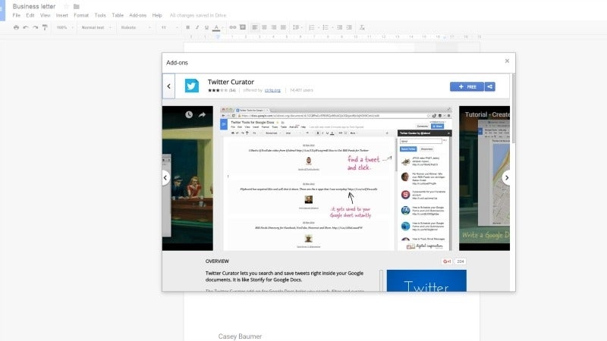Viewport: 607px width, 341px height.
Task: Open the text color picker
Action: coord(216,27)
